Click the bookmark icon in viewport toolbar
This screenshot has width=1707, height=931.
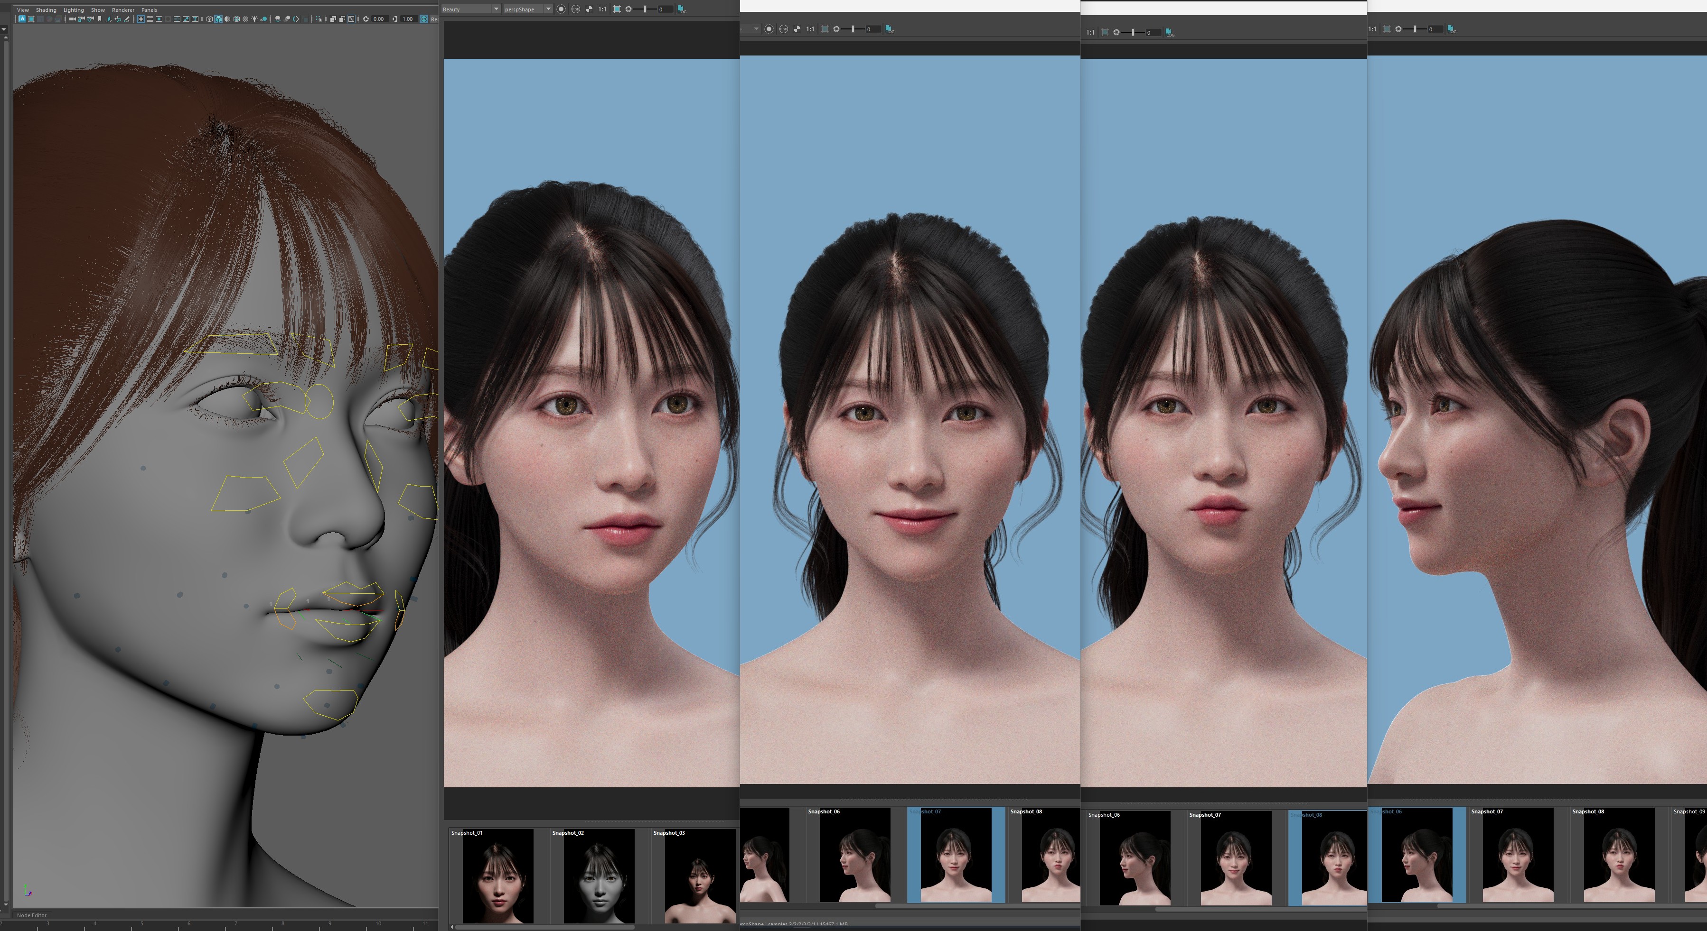coord(99,19)
